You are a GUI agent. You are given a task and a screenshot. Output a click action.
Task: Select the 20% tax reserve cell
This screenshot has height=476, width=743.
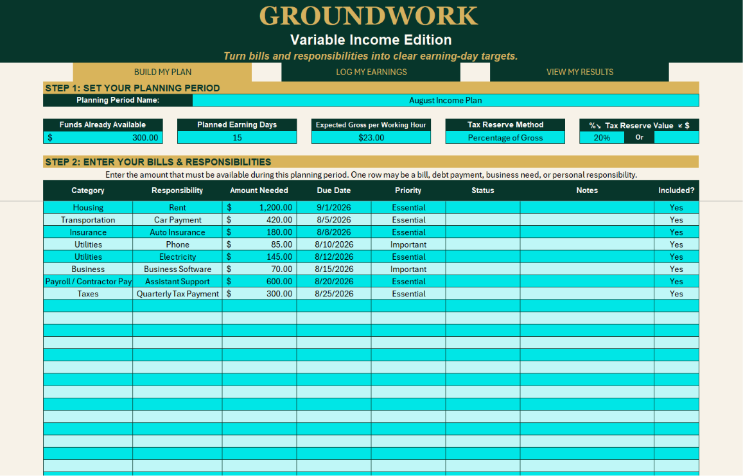(x=602, y=137)
